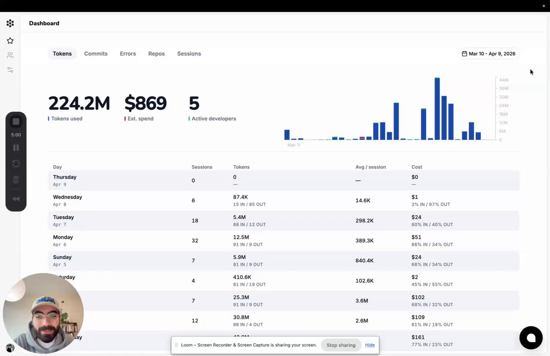Viewport: 550px width, 356px height.
Task: Click the user avatar at sidebar bottom
Action: coord(10,348)
